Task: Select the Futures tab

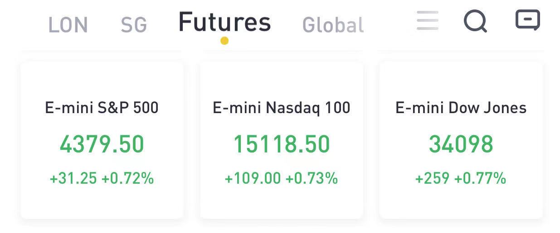Action: [225, 22]
